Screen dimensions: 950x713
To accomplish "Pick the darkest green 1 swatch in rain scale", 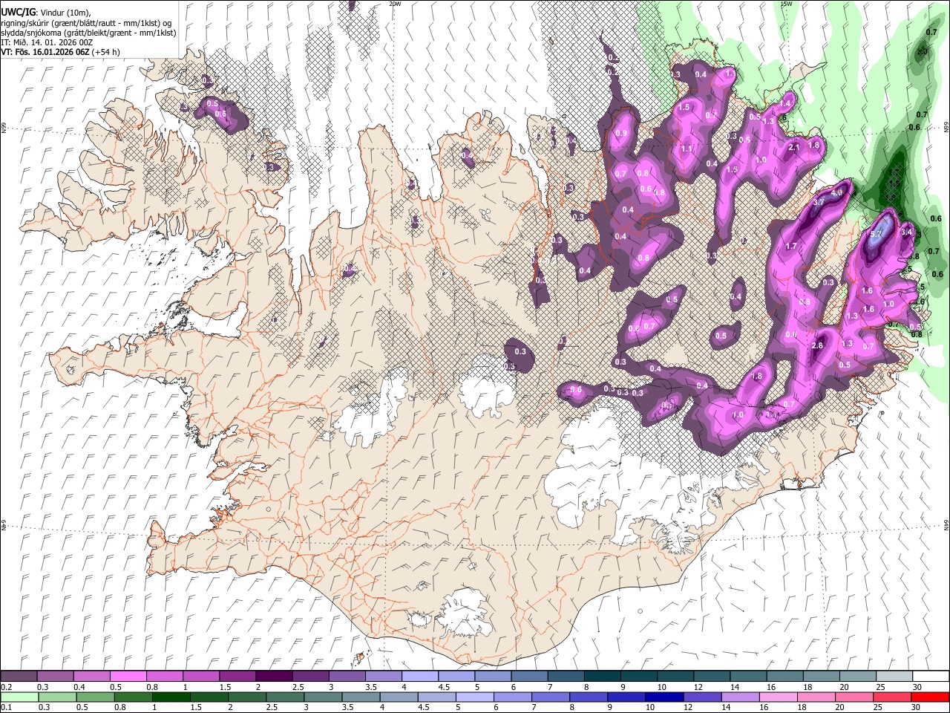I will 171,697.
